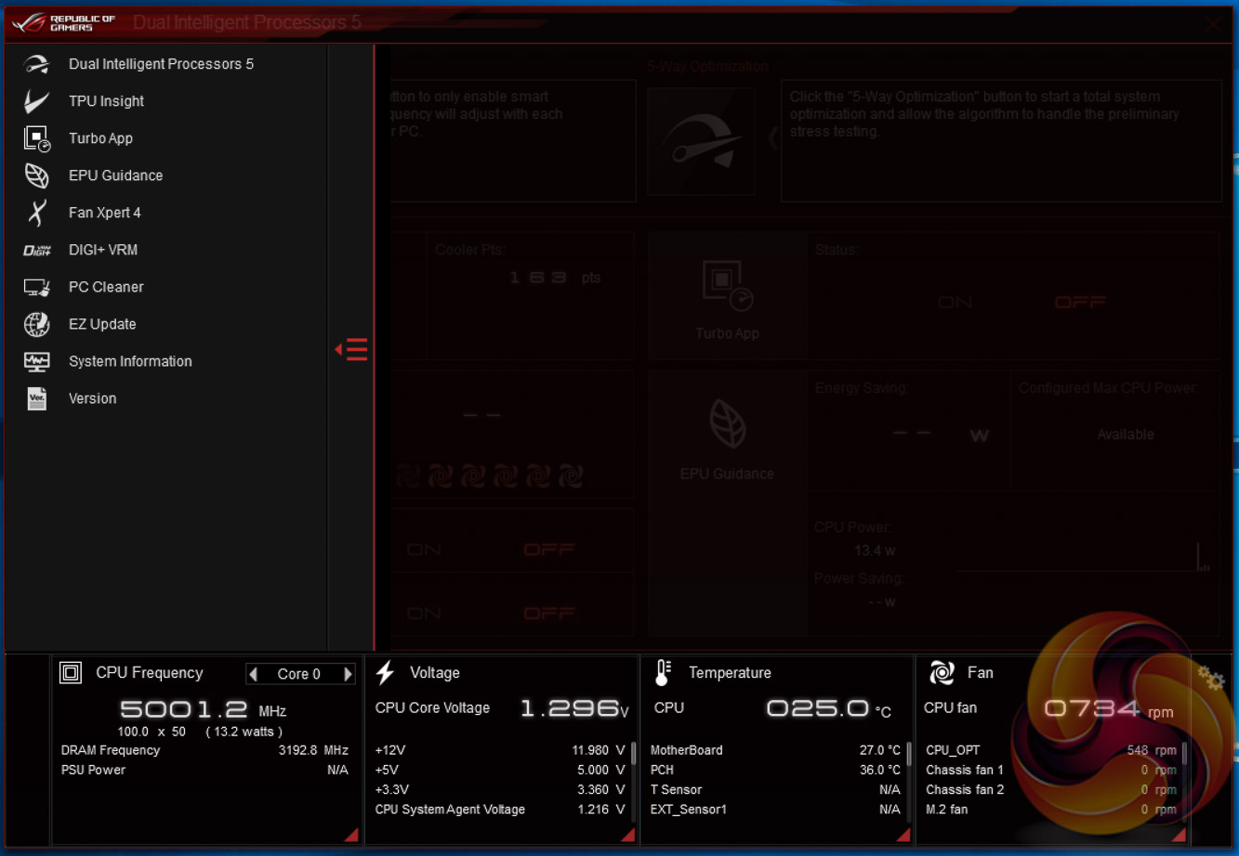1239x856 pixels.
Task: Collapse the side menu with red arrow icon
Action: pos(351,349)
